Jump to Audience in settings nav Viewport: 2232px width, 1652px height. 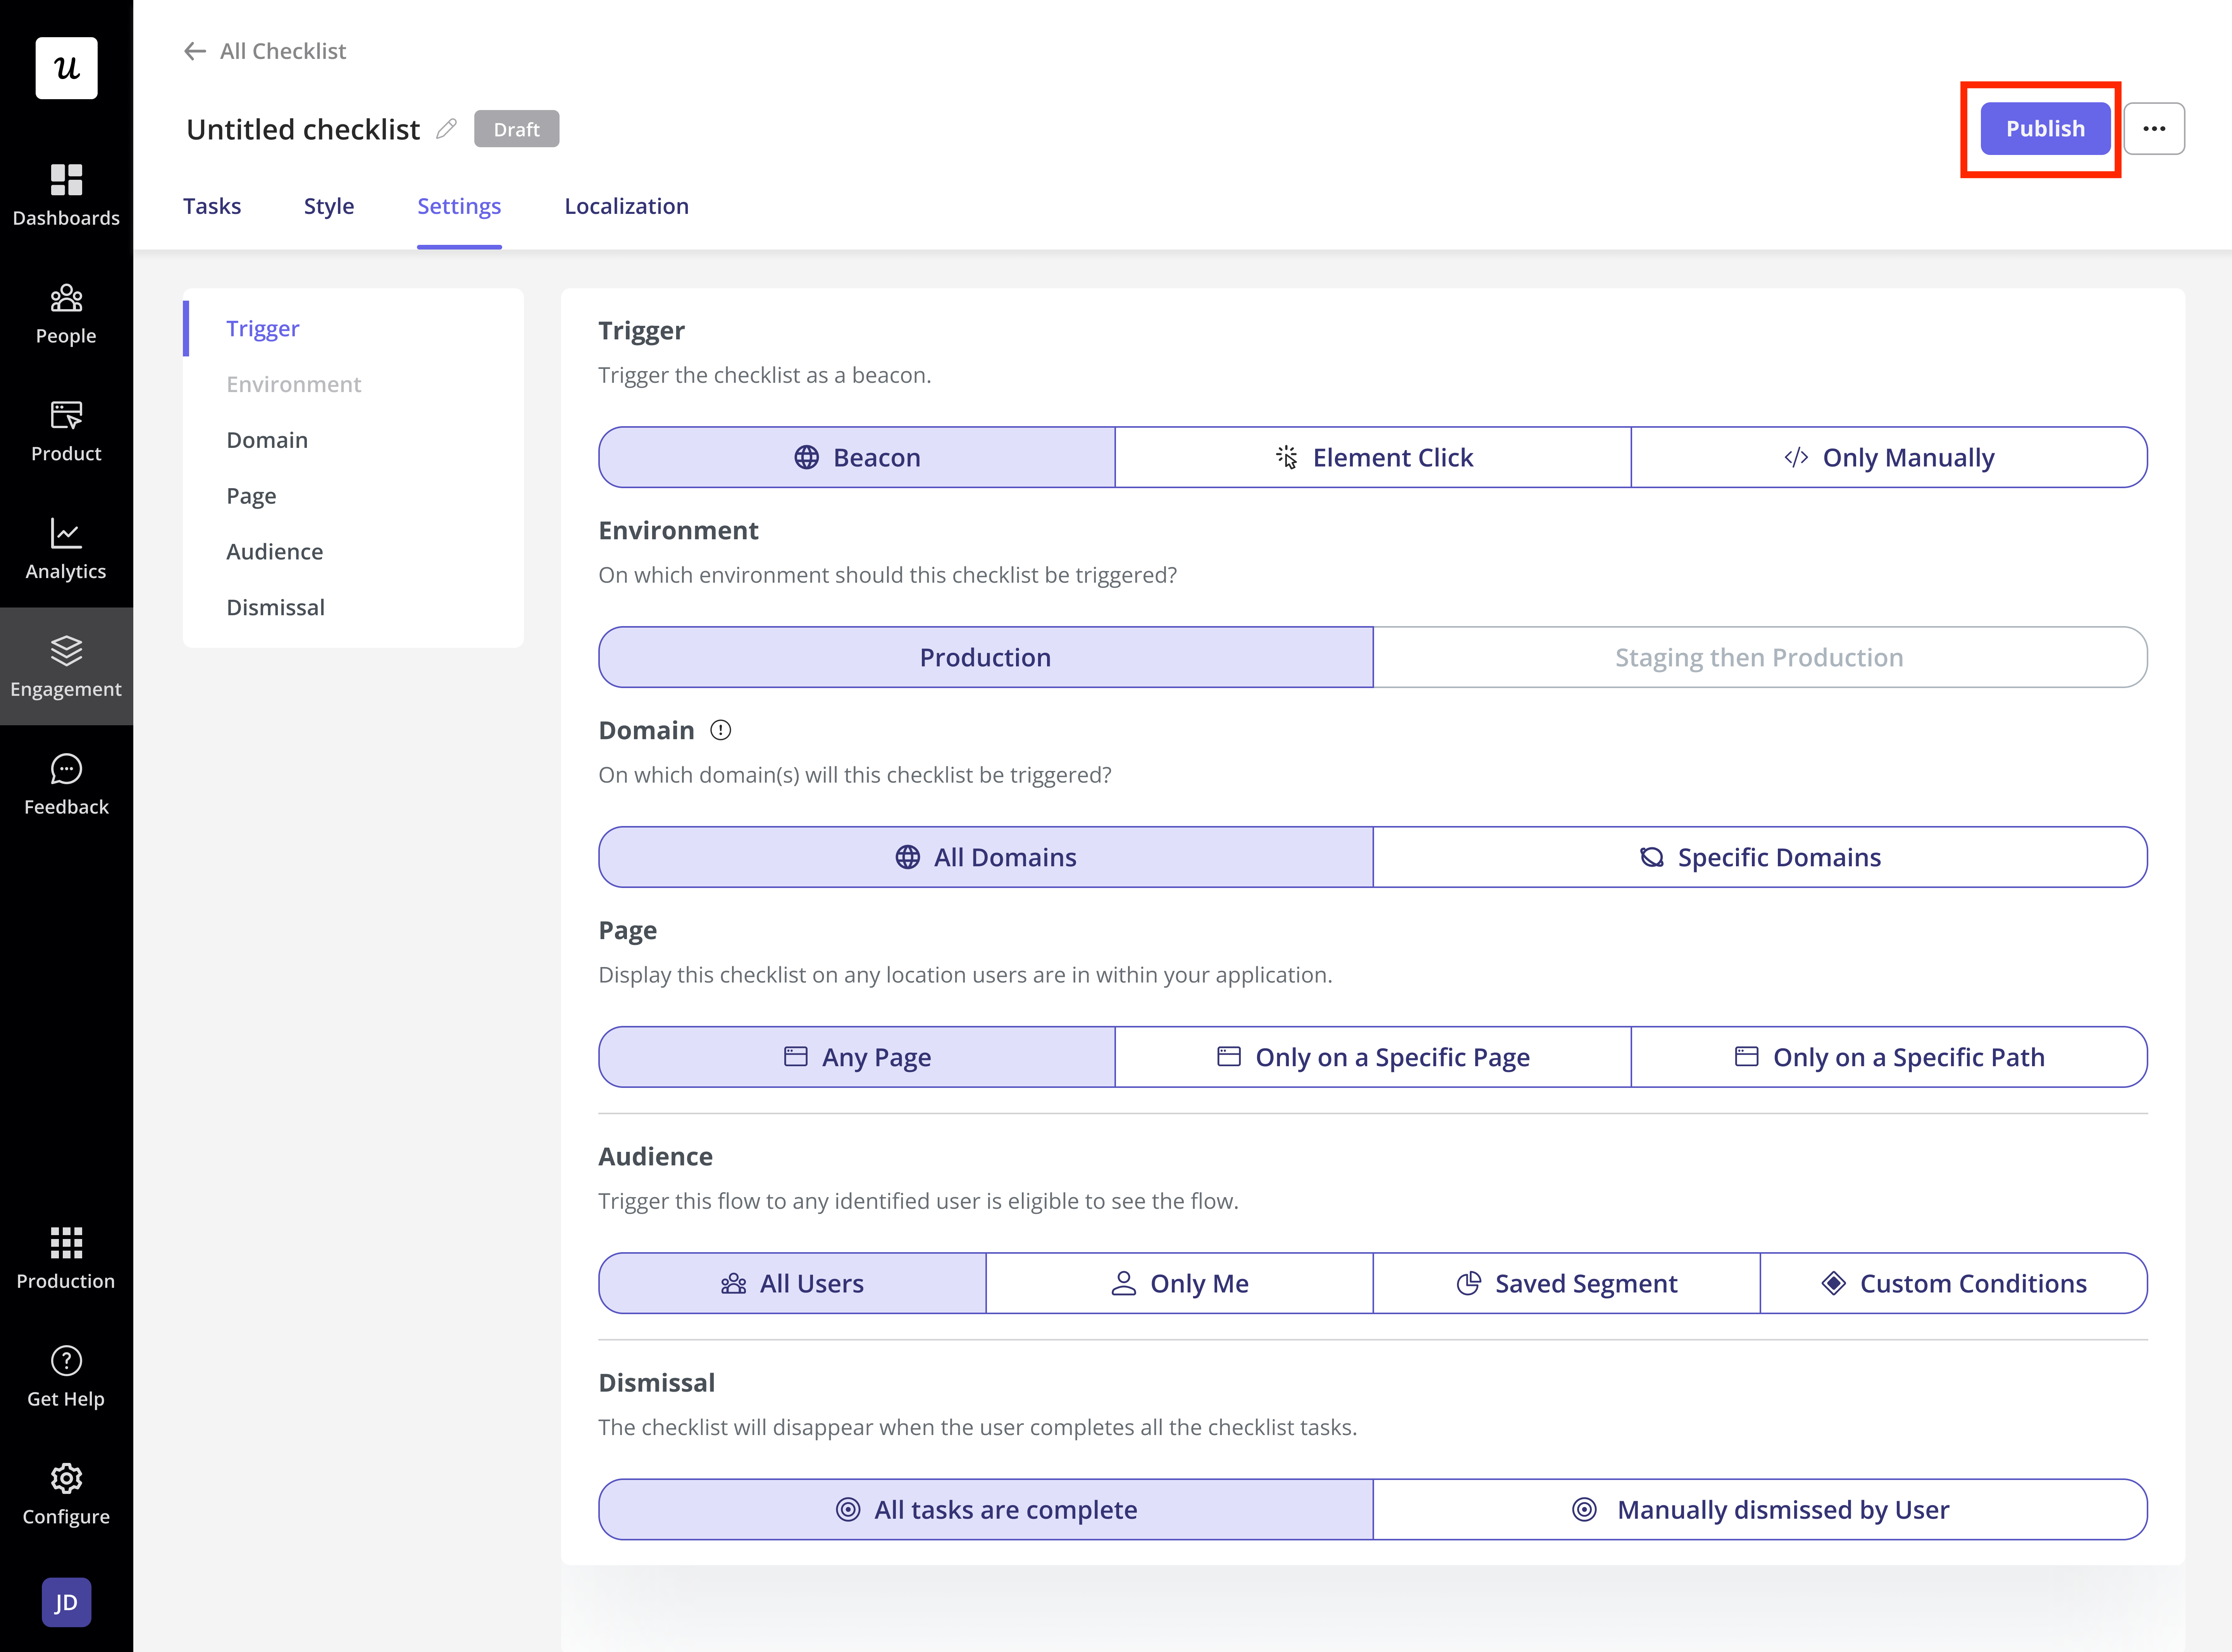[x=275, y=552]
